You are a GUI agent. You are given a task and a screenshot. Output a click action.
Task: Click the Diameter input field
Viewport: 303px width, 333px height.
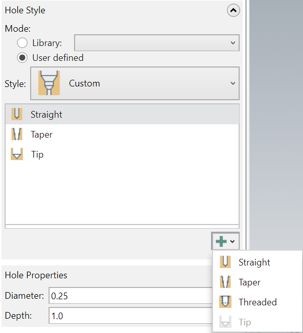(x=131, y=296)
